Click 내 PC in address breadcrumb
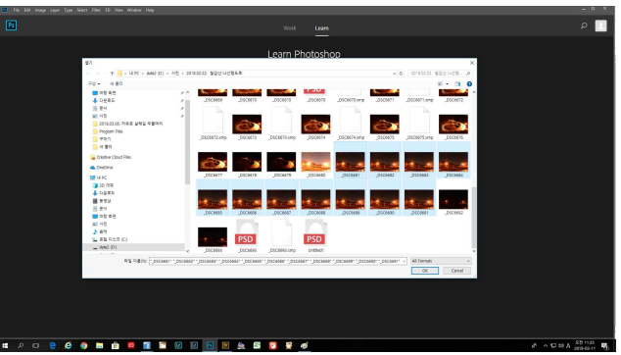The height and width of the screenshot is (355, 621). (134, 74)
